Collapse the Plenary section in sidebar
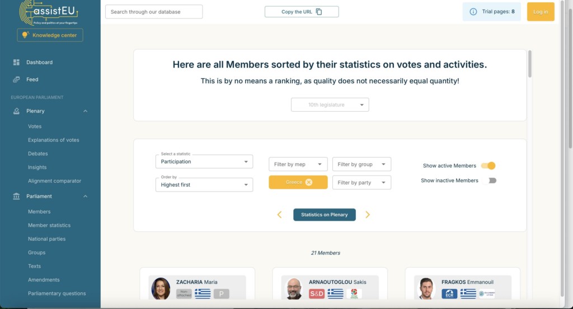 coord(86,111)
